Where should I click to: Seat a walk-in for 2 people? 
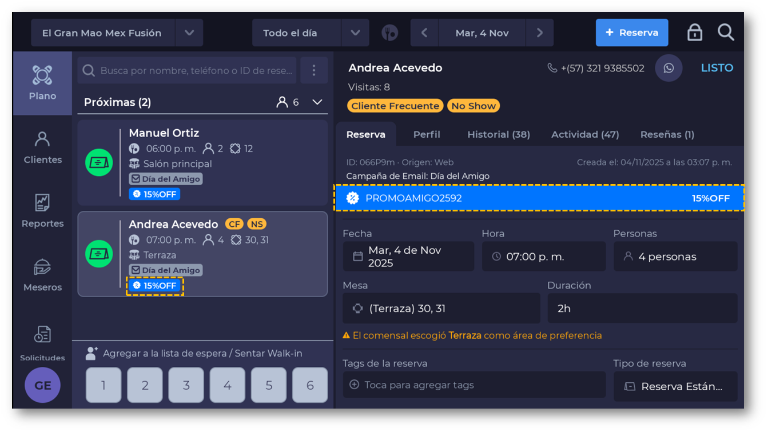145,385
